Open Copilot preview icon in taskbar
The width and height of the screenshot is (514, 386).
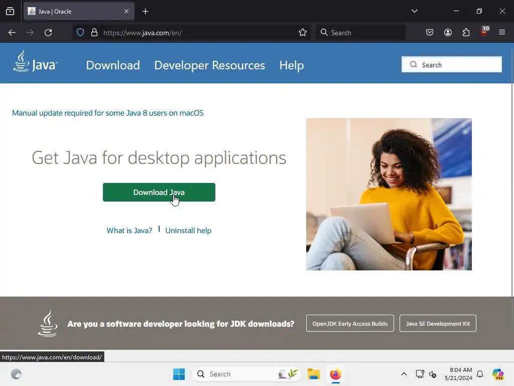[498, 374]
